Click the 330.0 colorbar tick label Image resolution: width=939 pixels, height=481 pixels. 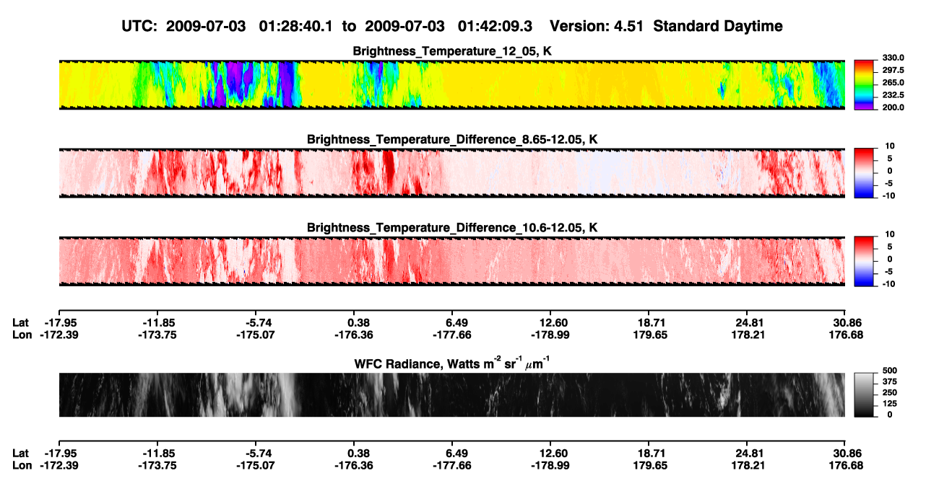pos(894,58)
